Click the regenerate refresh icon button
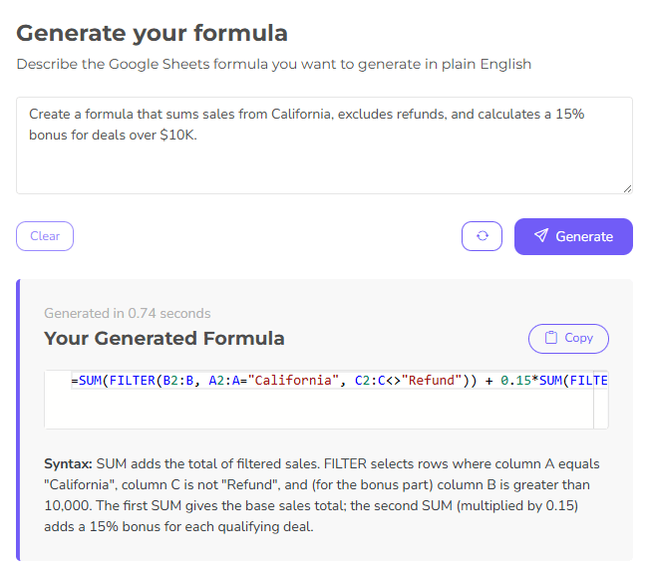Viewport: 646px width, 573px height. [x=482, y=236]
